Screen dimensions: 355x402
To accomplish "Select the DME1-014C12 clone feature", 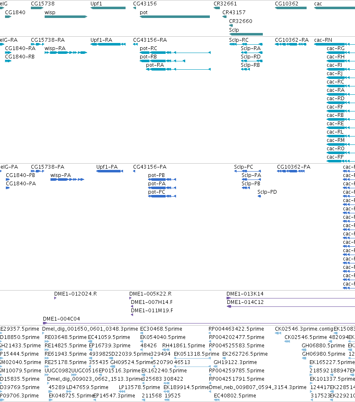I will [291, 307].
